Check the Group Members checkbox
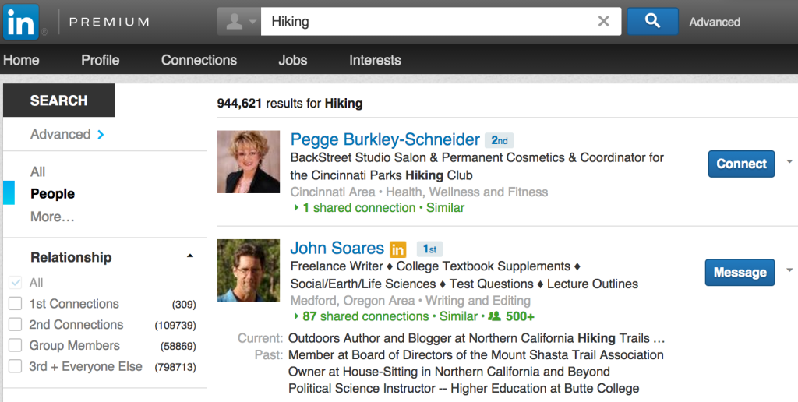Image resolution: width=798 pixels, height=402 pixels. click(16, 345)
